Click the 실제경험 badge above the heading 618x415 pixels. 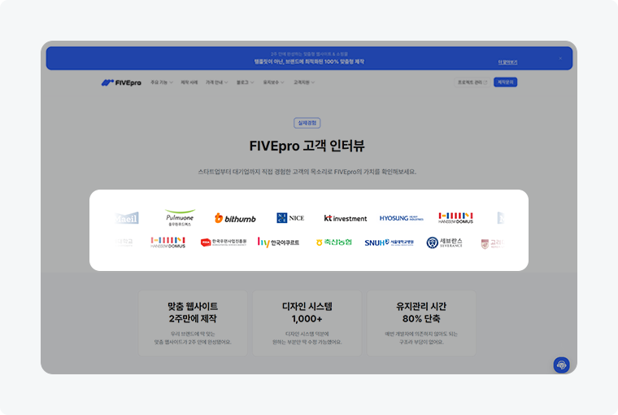[x=307, y=123]
